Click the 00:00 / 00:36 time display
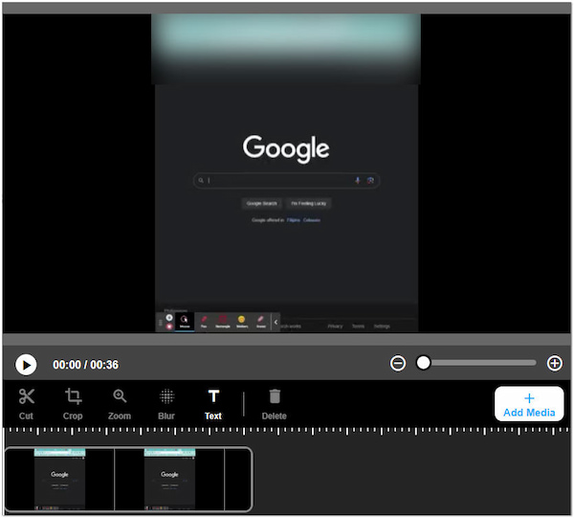574x518 pixels. click(x=86, y=365)
